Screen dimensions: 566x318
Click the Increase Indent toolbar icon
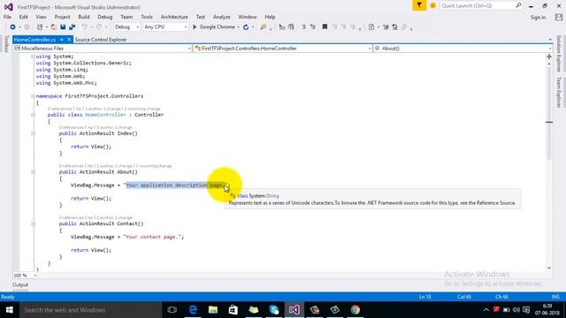pos(291,27)
